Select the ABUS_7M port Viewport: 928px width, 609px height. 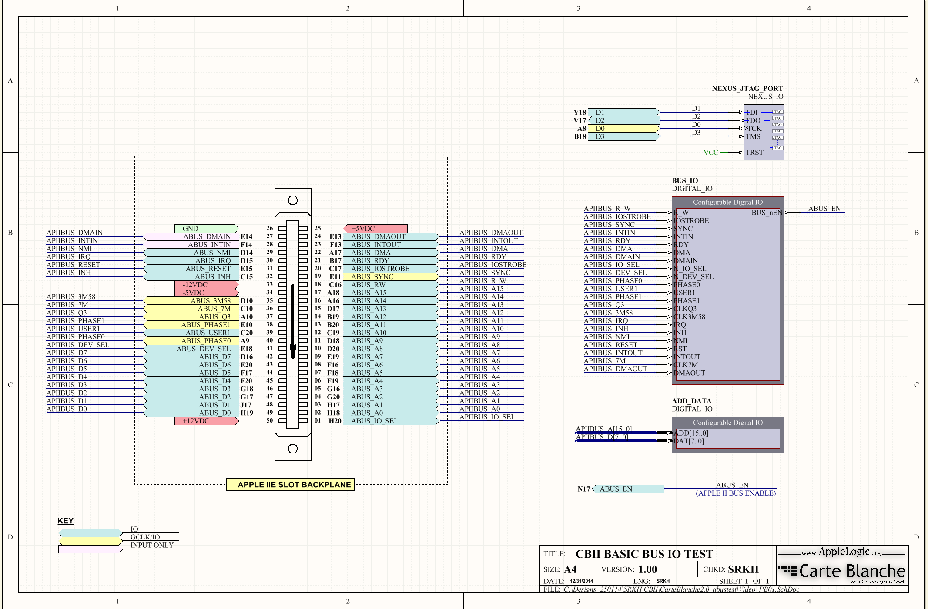click(191, 309)
